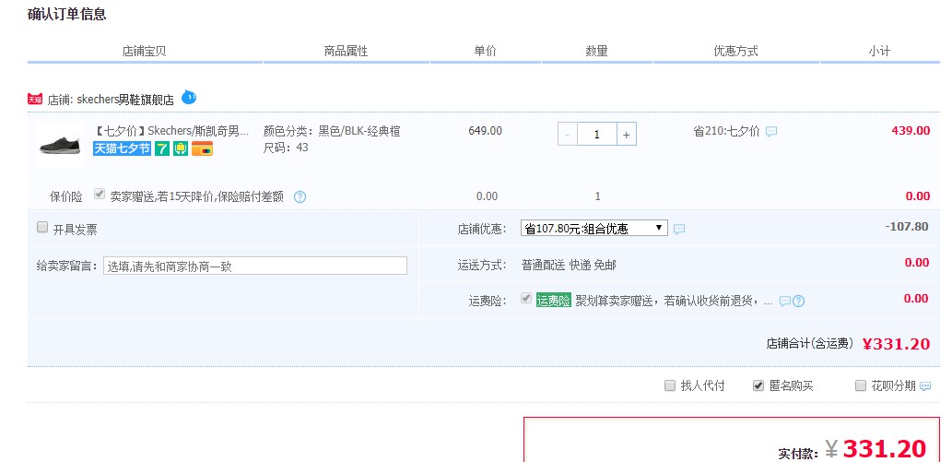Uncheck the 匿名购买 anonymous purchase box
Image resolution: width=952 pixels, height=462 pixels.
(758, 385)
